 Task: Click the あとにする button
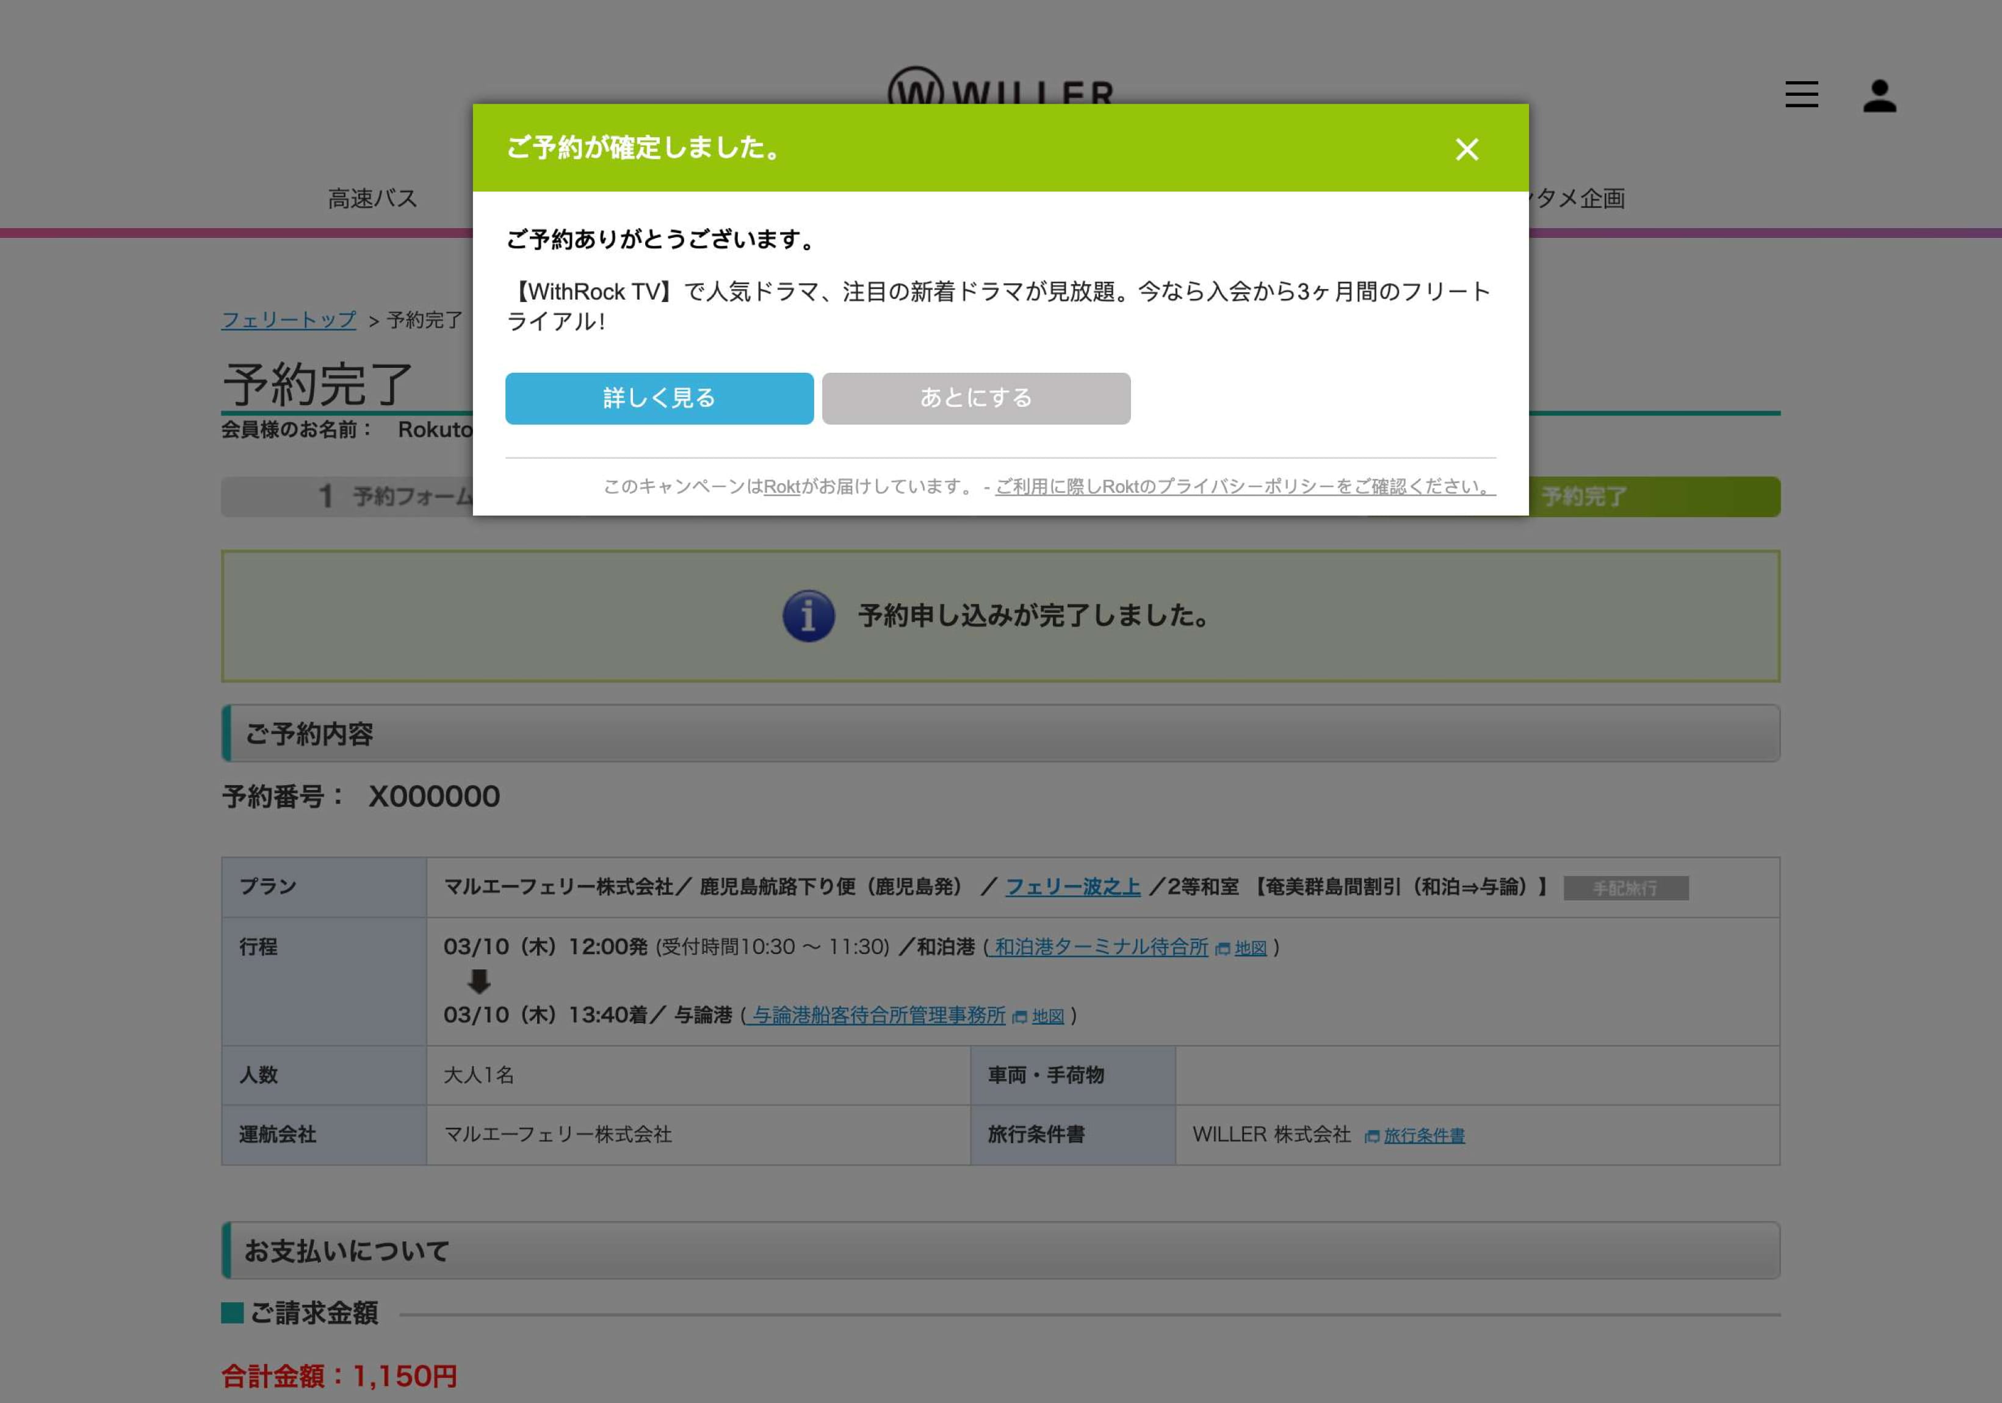click(976, 398)
